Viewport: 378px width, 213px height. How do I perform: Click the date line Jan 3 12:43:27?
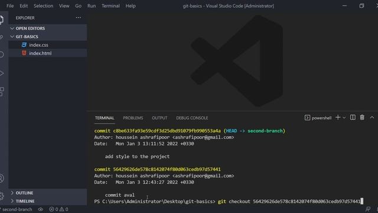(x=144, y=182)
